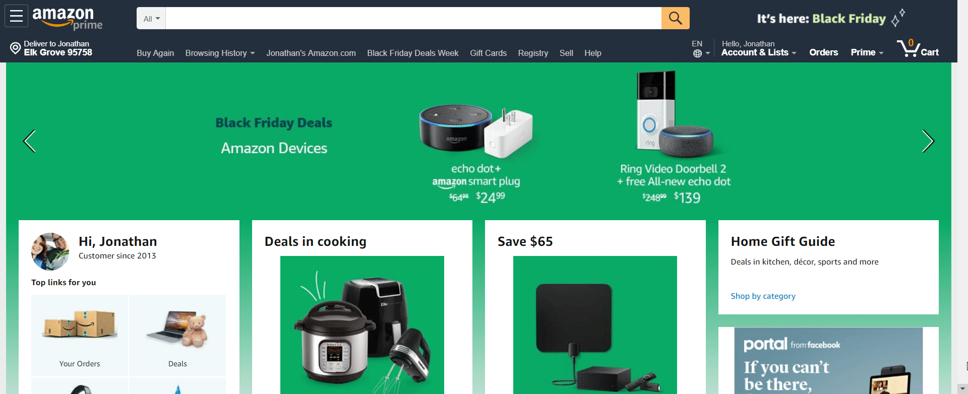Open Black Friday Deals Week page

(412, 53)
